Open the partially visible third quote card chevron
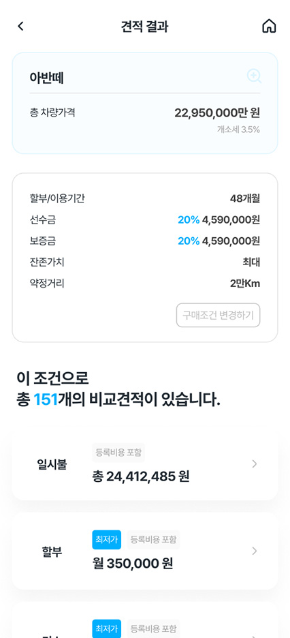 click(255, 635)
